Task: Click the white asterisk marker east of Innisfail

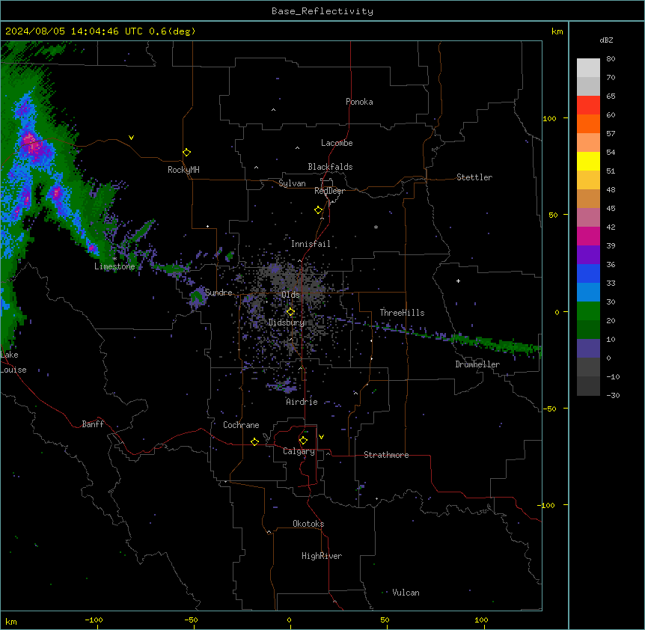Action: (x=376, y=227)
